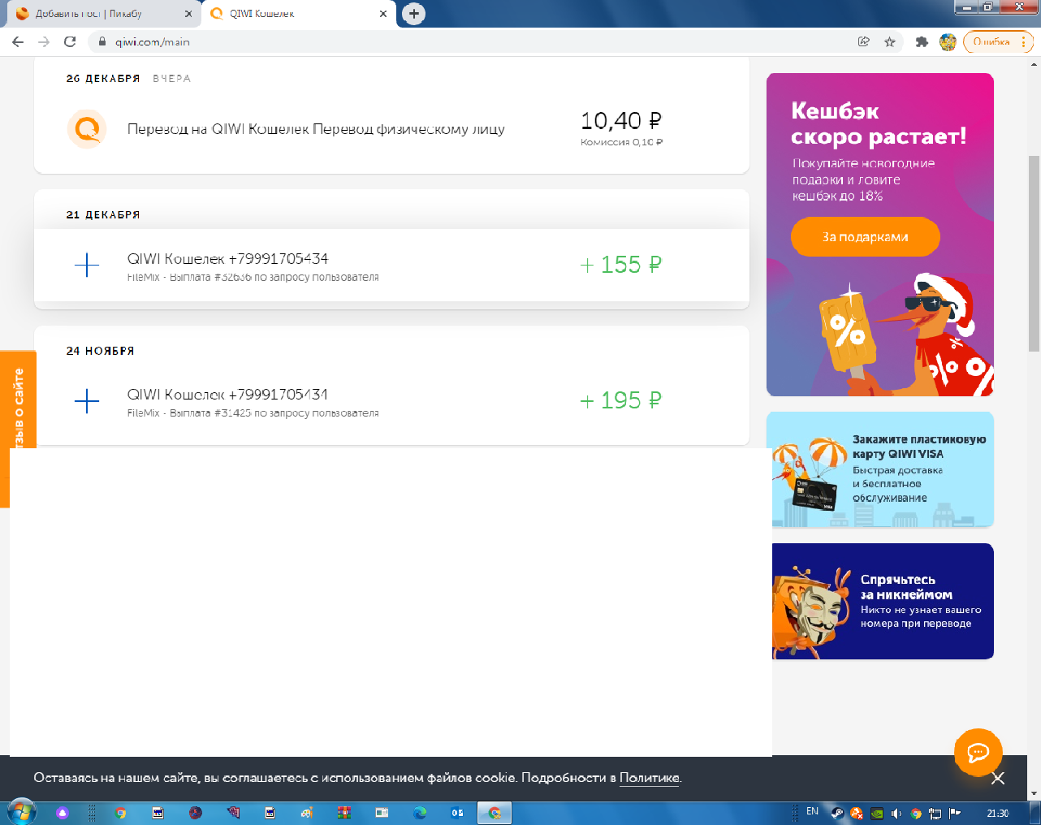This screenshot has width=1041, height=825.
Task: Open the WinRAR taskbar icon
Action: (x=344, y=813)
